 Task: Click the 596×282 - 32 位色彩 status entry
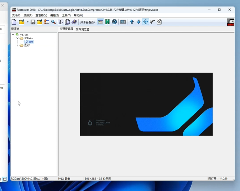(x=98, y=179)
